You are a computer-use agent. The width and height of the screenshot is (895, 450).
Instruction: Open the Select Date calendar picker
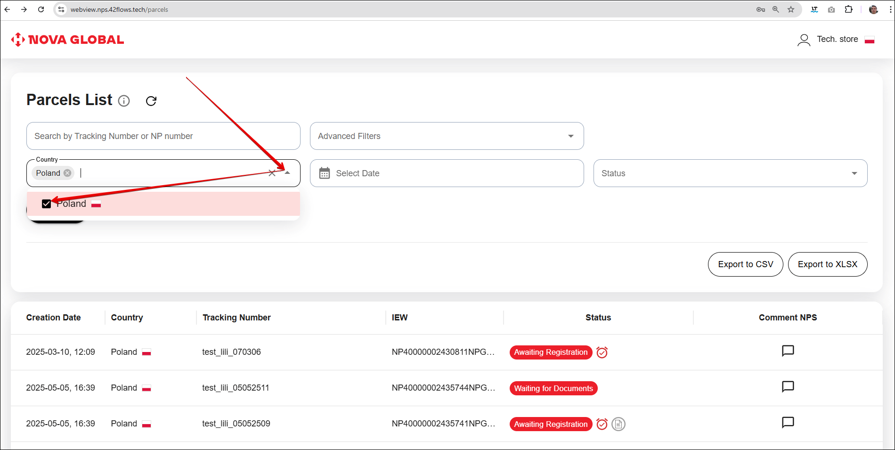(x=325, y=173)
